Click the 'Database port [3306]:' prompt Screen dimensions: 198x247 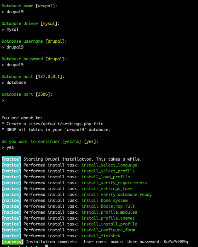27,94
